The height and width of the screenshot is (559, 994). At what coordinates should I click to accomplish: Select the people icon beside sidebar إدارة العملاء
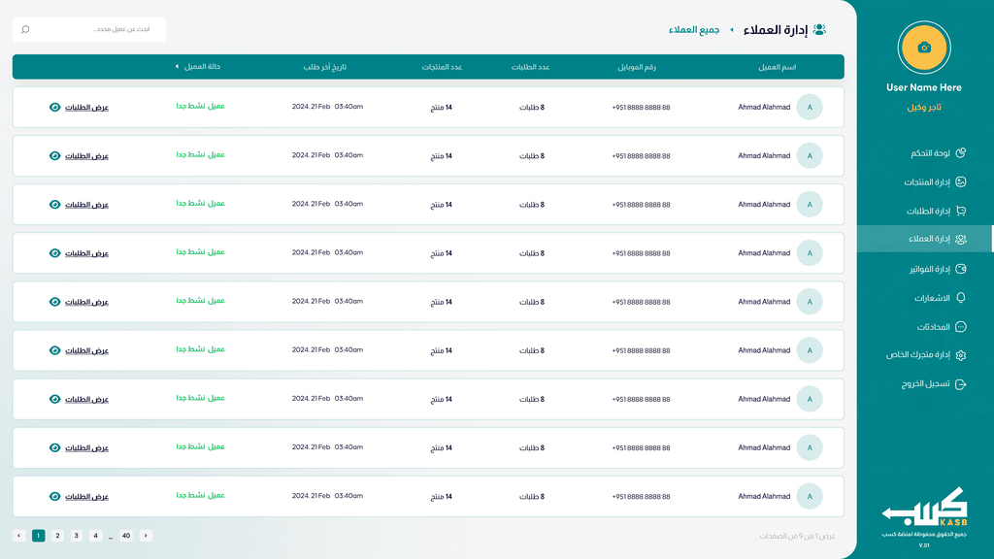tap(961, 239)
